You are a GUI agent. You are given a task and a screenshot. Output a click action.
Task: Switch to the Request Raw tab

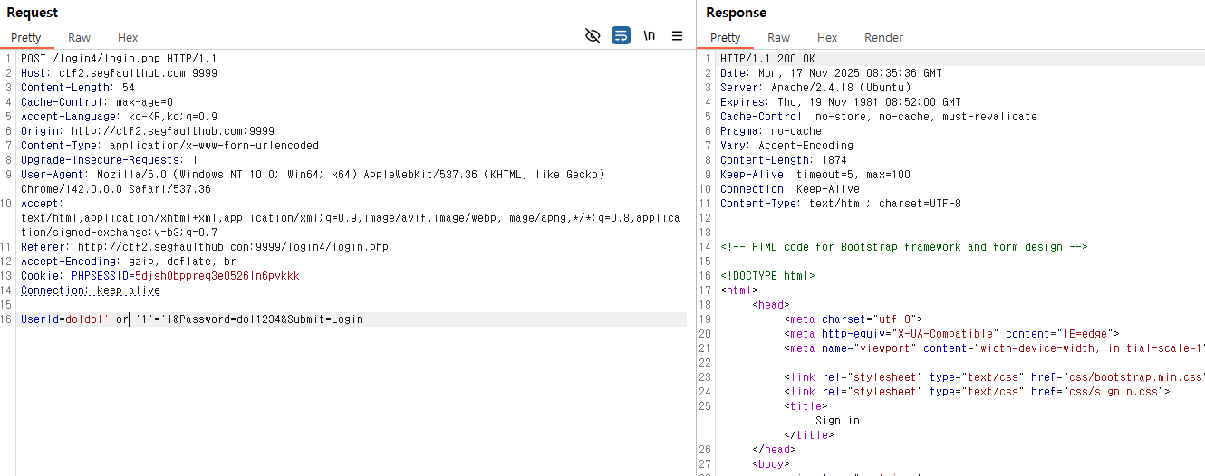point(79,38)
